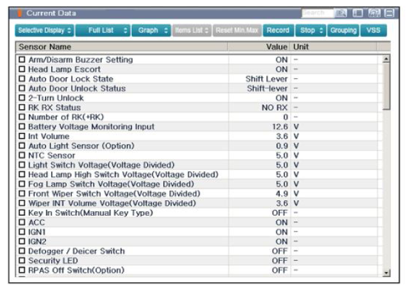Select Front Wiper Switch Voltage checkbox
Image resolution: width=411 pixels, height=290 pixels.
pos(22,194)
